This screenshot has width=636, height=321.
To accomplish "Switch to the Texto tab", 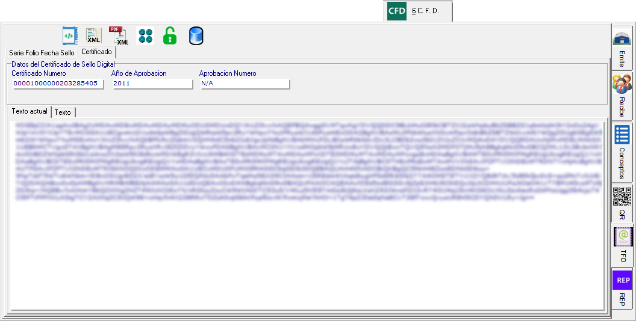I will [63, 112].
